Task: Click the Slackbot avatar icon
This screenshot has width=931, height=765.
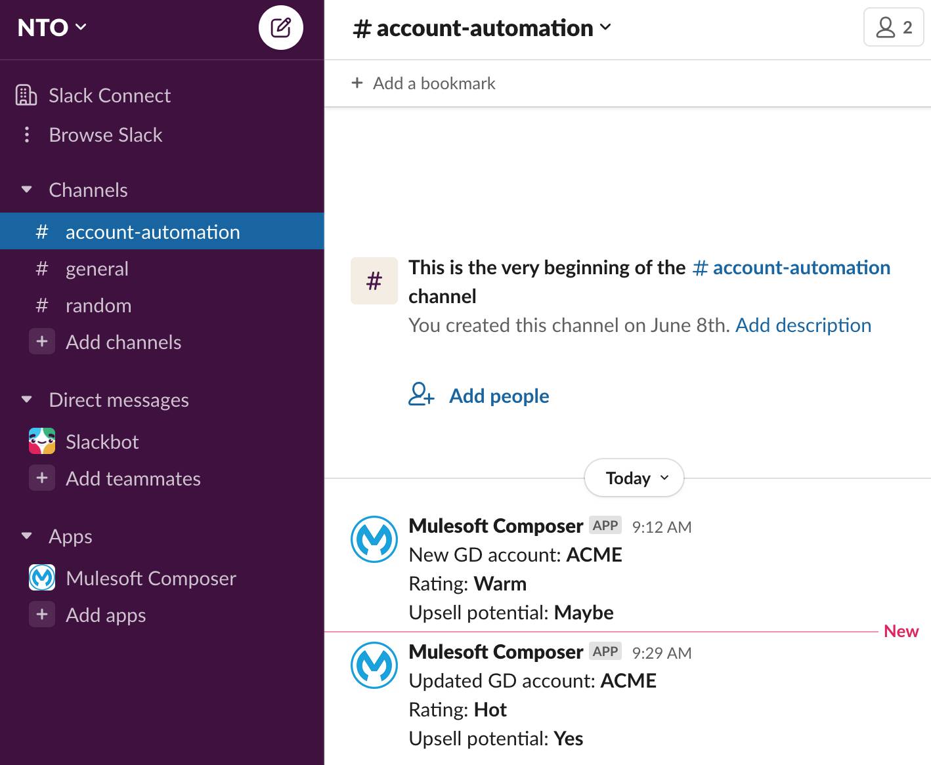Action: tap(42, 441)
